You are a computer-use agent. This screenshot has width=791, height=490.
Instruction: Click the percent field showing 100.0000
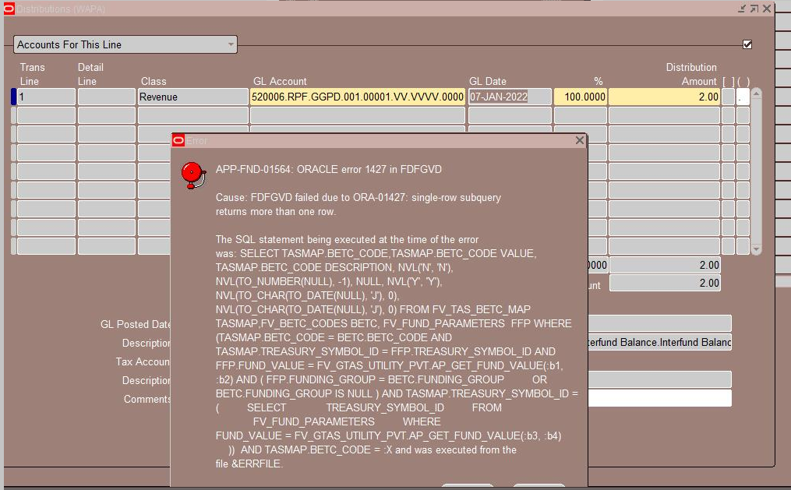pyautogui.click(x=581, y=95)
